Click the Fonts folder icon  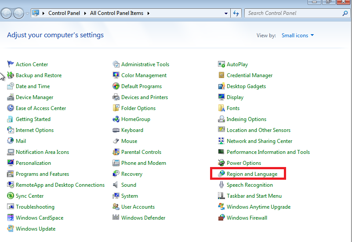(x=222, y=108)
